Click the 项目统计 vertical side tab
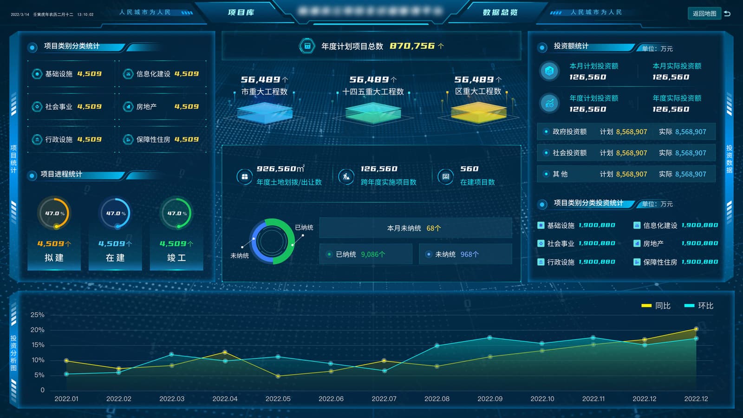Screen dimensions: 743x418 point(13,159)
